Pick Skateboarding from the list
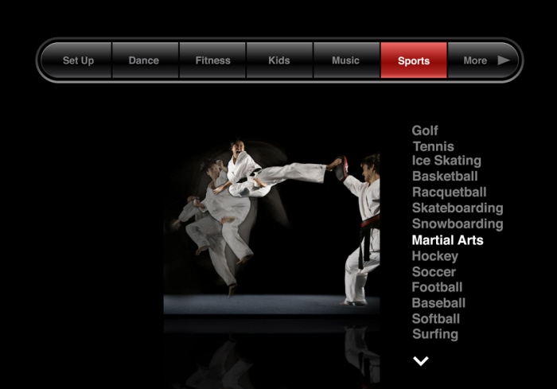The width and height of the screenshot is (557, 389). 458,208
